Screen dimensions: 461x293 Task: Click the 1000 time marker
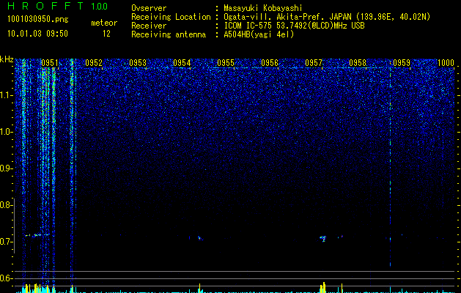(x=446, y=63)
